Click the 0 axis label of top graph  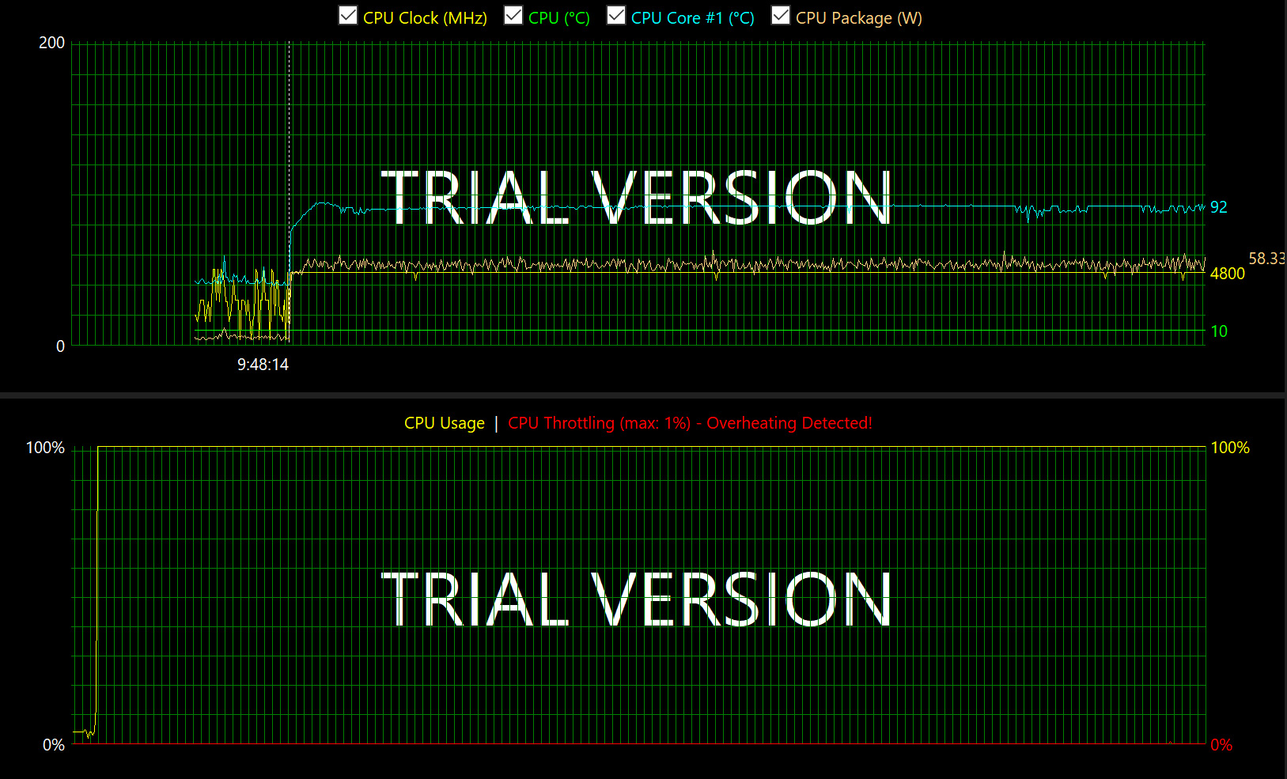click(60, 346)
